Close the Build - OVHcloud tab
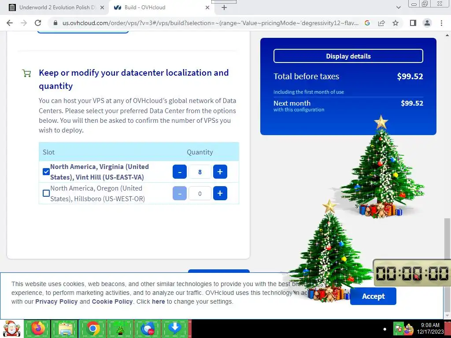Image resolution: width=451 pixels, height=338 pixels. point(207,8)
